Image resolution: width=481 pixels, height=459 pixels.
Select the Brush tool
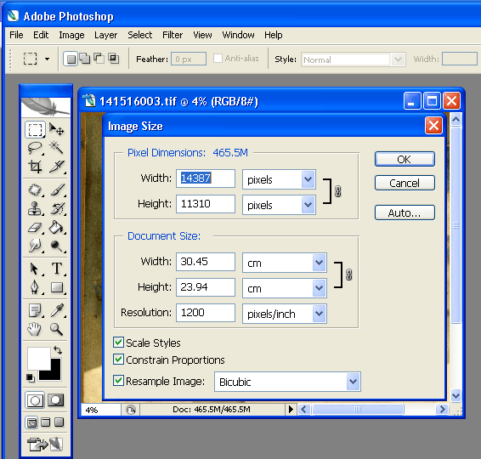click(57, 190)
